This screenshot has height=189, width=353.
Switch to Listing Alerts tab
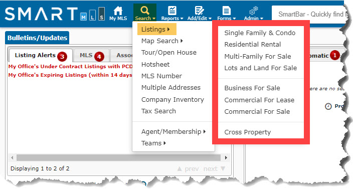41,55
